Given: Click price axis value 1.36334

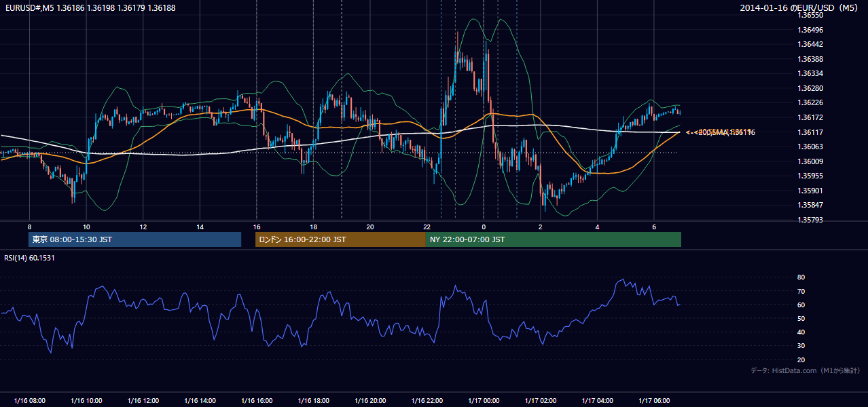Looking at the screenshot, I should (x=810, y=73).
